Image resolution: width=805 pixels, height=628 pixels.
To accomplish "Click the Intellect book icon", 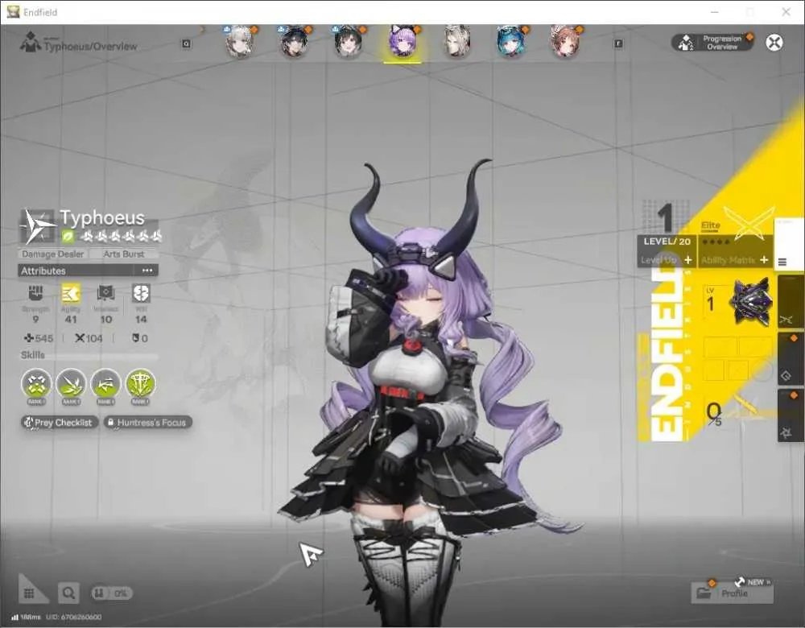I will pyautogui.click(x=105, y=293).
